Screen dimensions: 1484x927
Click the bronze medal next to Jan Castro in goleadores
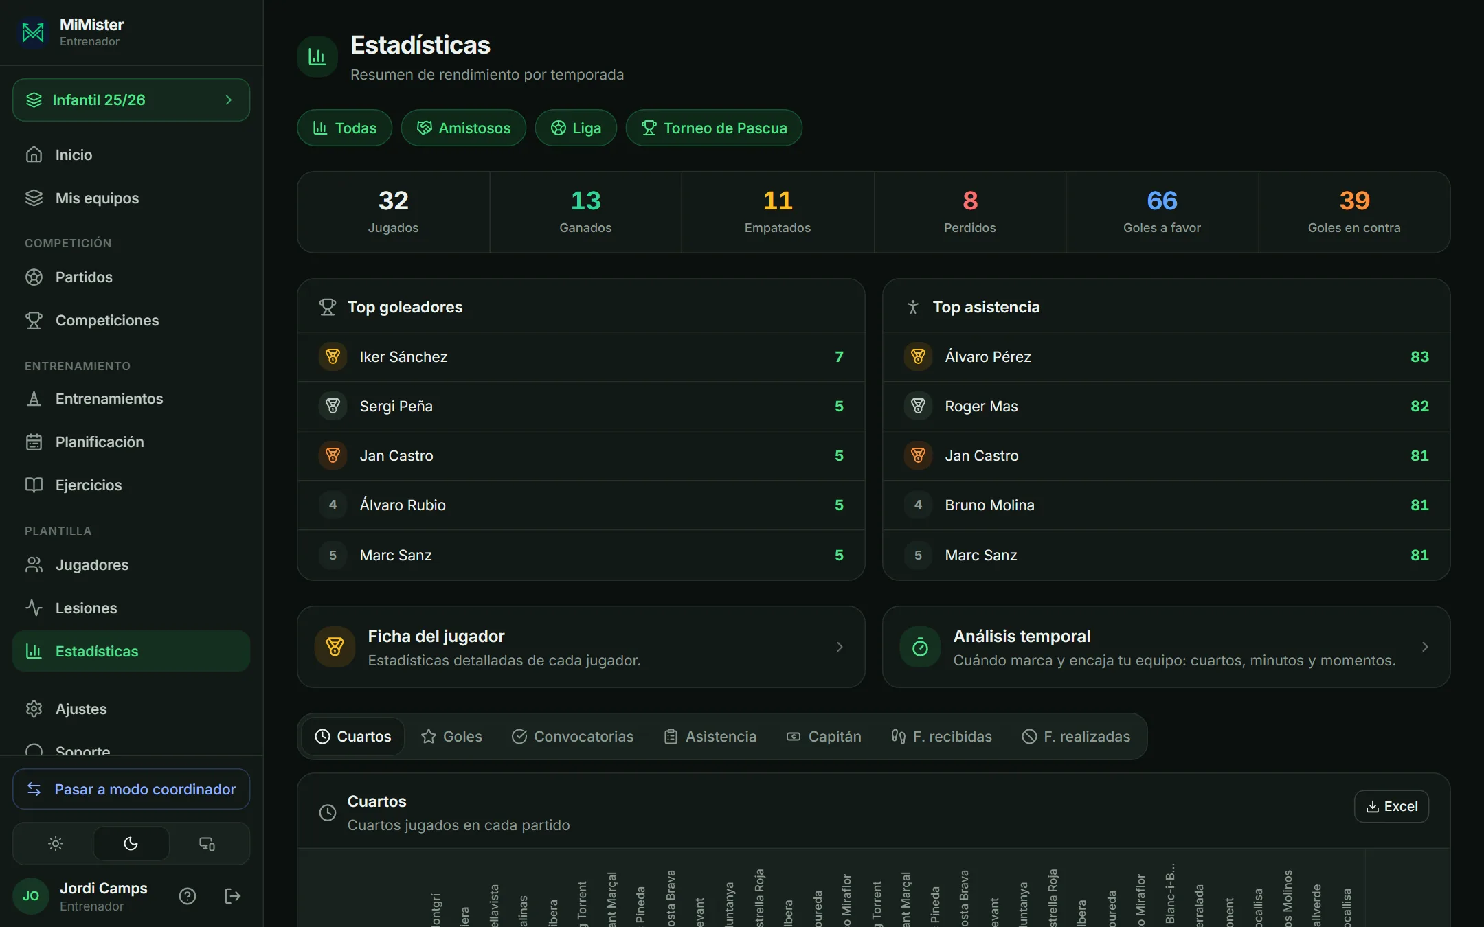[333, 455]
